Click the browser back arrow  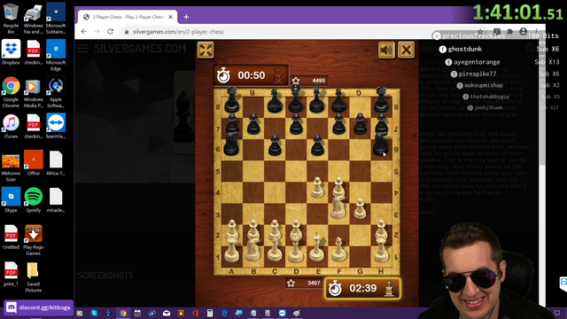click(84, 32)
